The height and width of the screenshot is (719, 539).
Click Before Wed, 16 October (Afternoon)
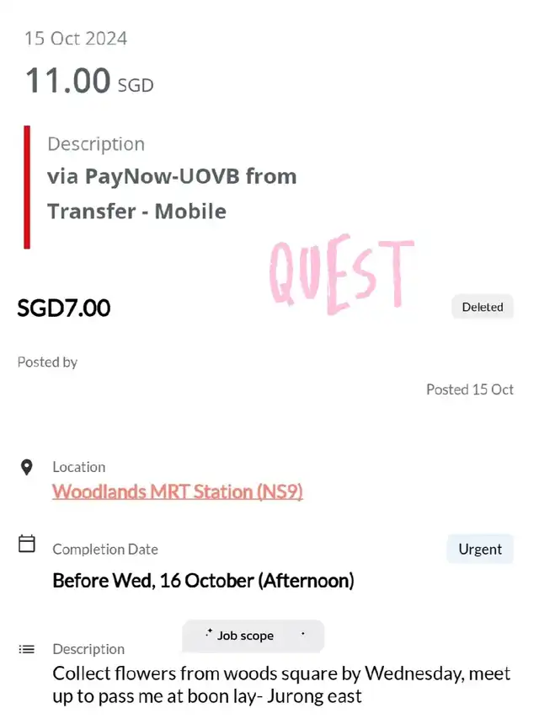click(204, 581)
